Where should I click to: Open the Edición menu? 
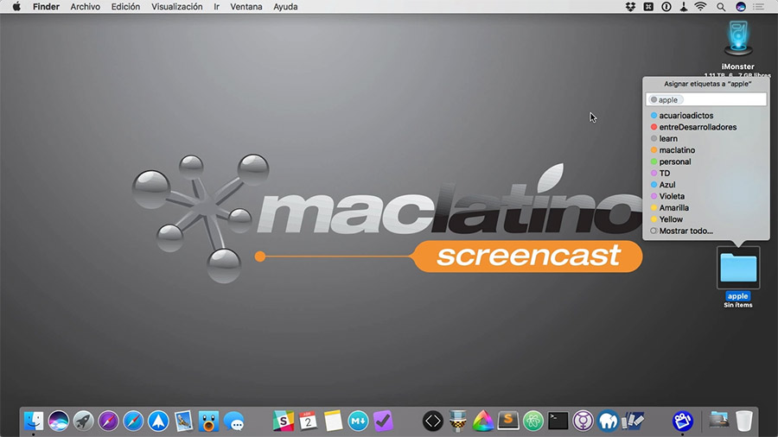coord(125,6)
